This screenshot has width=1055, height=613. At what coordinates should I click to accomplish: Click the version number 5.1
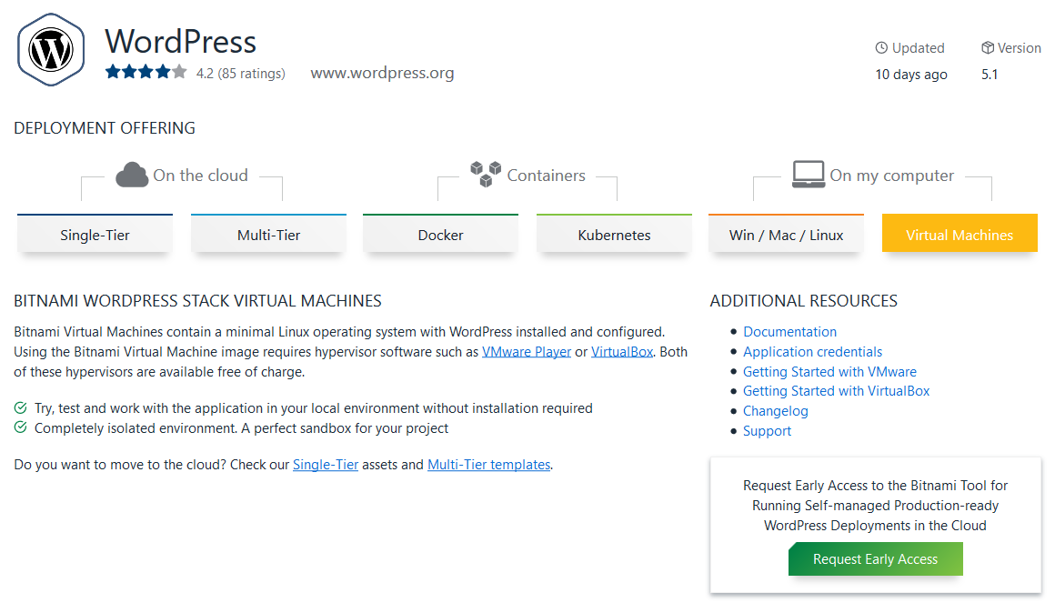[x=990, y=75]
